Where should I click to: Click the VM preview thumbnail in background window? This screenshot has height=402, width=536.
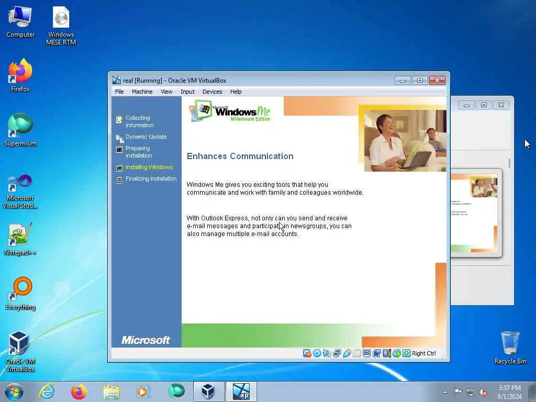pos(476,213)
